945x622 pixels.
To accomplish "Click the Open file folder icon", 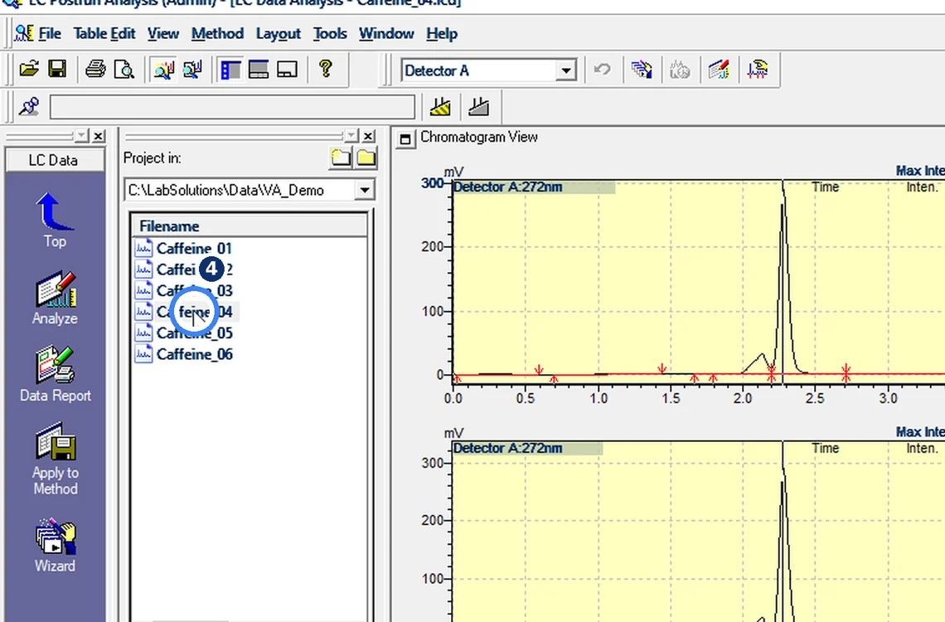I will coord(29,70).
